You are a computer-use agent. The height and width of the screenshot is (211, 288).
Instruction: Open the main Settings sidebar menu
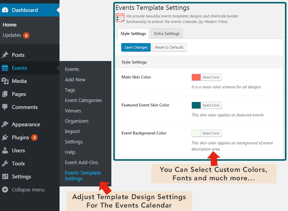coord(22,177)
